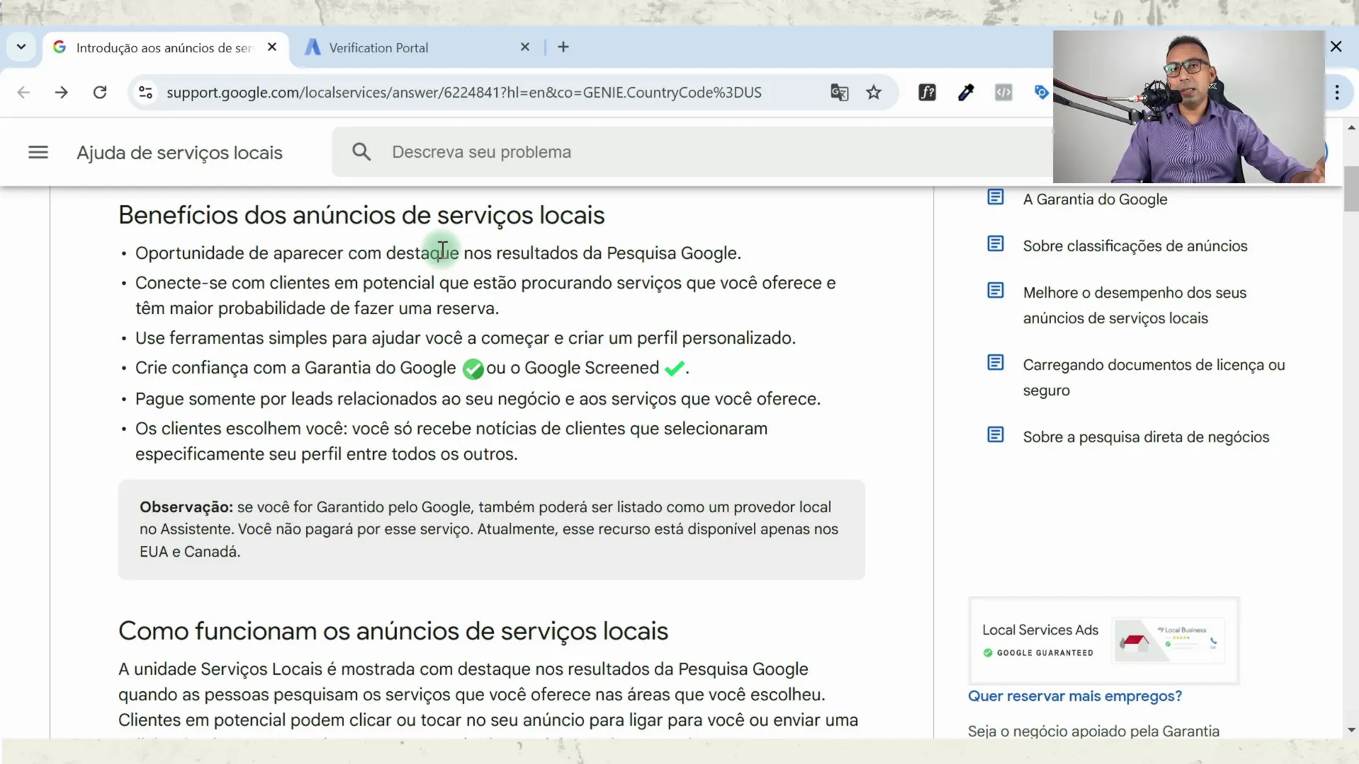Click the scrollbar down arrow
The height and width of the screenshot is (764, 1359).
1351,730
